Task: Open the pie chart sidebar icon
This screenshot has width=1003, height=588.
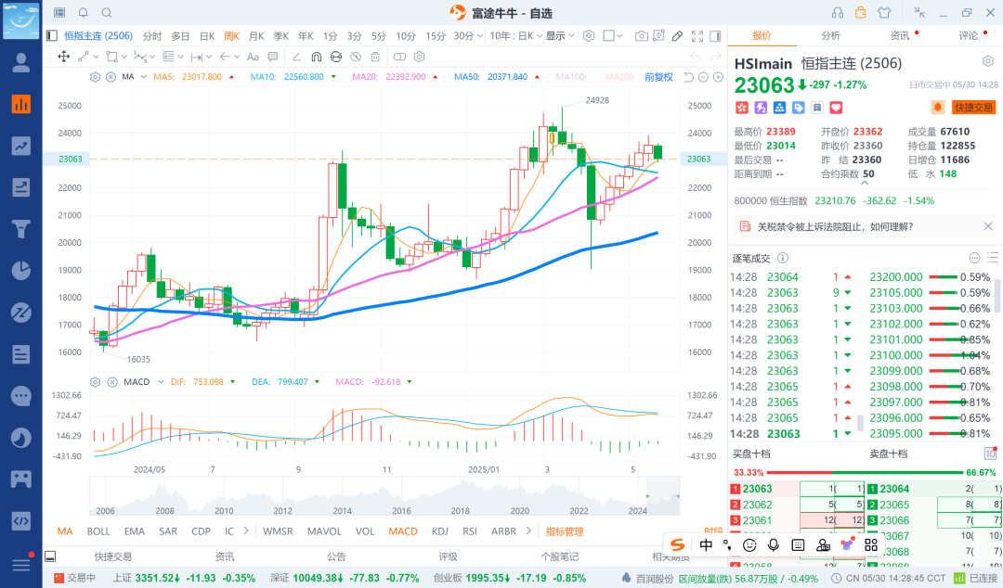Action: click(x=21, y=271)
